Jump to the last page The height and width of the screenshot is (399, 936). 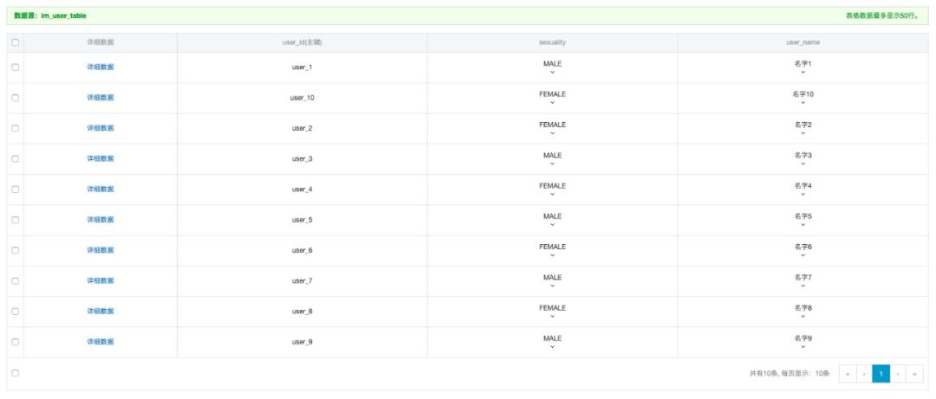point(915,374)
